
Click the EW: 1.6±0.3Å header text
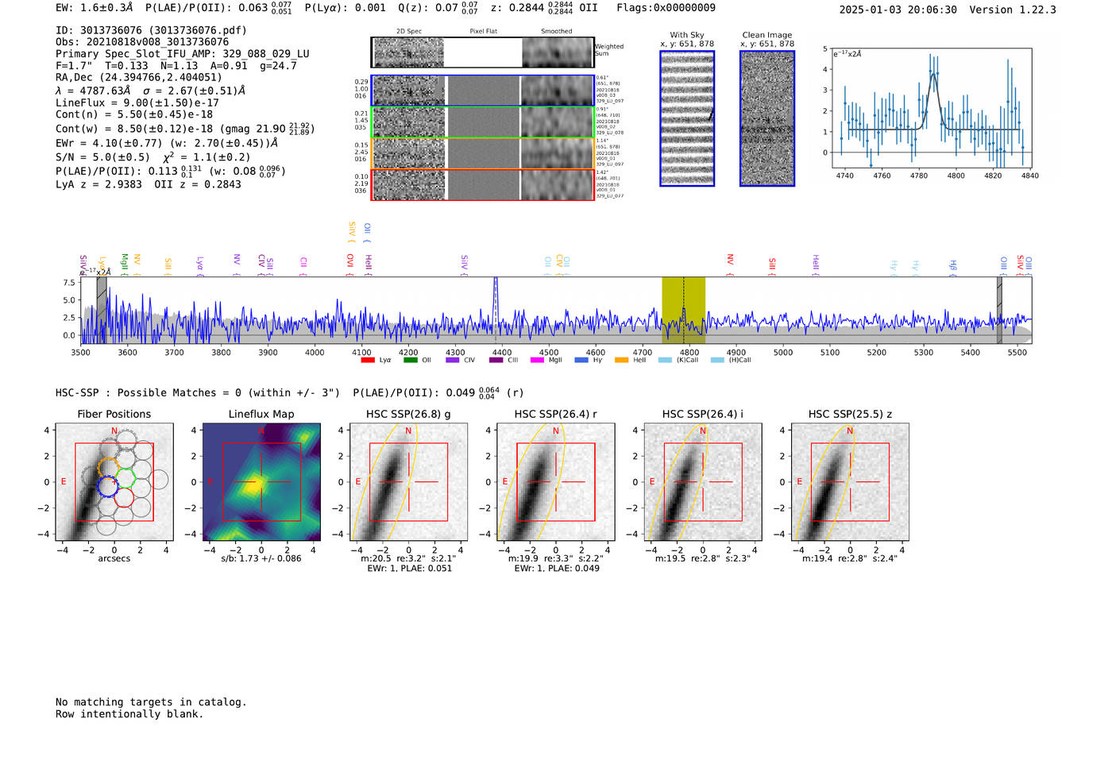click(95, 7)
